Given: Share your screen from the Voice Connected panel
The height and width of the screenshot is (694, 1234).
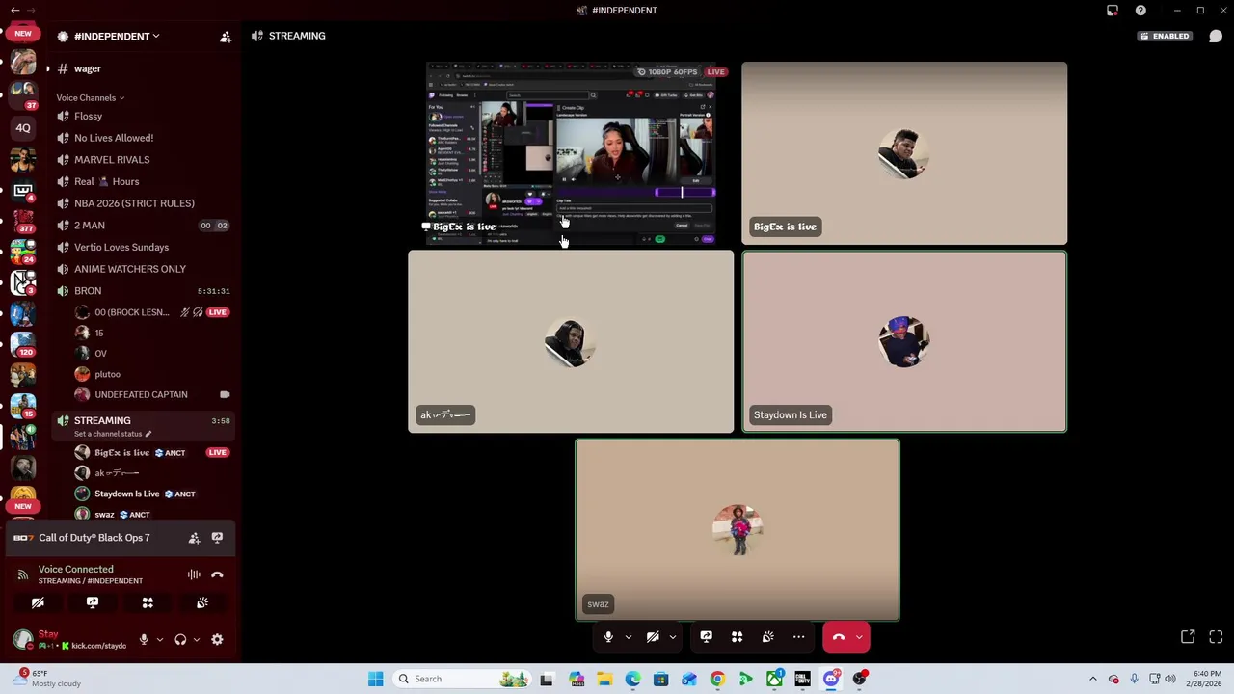Looking at the screenshot, I should point(93,602).
